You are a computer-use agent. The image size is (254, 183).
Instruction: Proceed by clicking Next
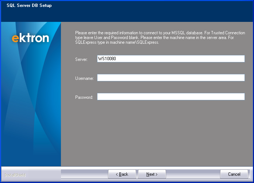coord(152,174)
